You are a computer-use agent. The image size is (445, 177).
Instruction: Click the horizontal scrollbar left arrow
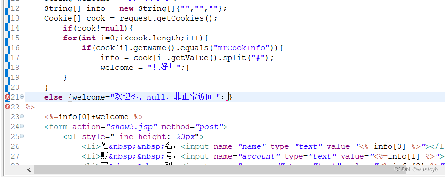click(29, 169)
